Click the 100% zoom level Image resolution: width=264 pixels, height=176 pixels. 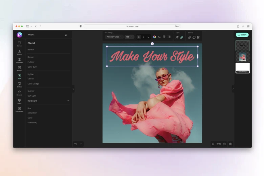click(x=219, y=144)
